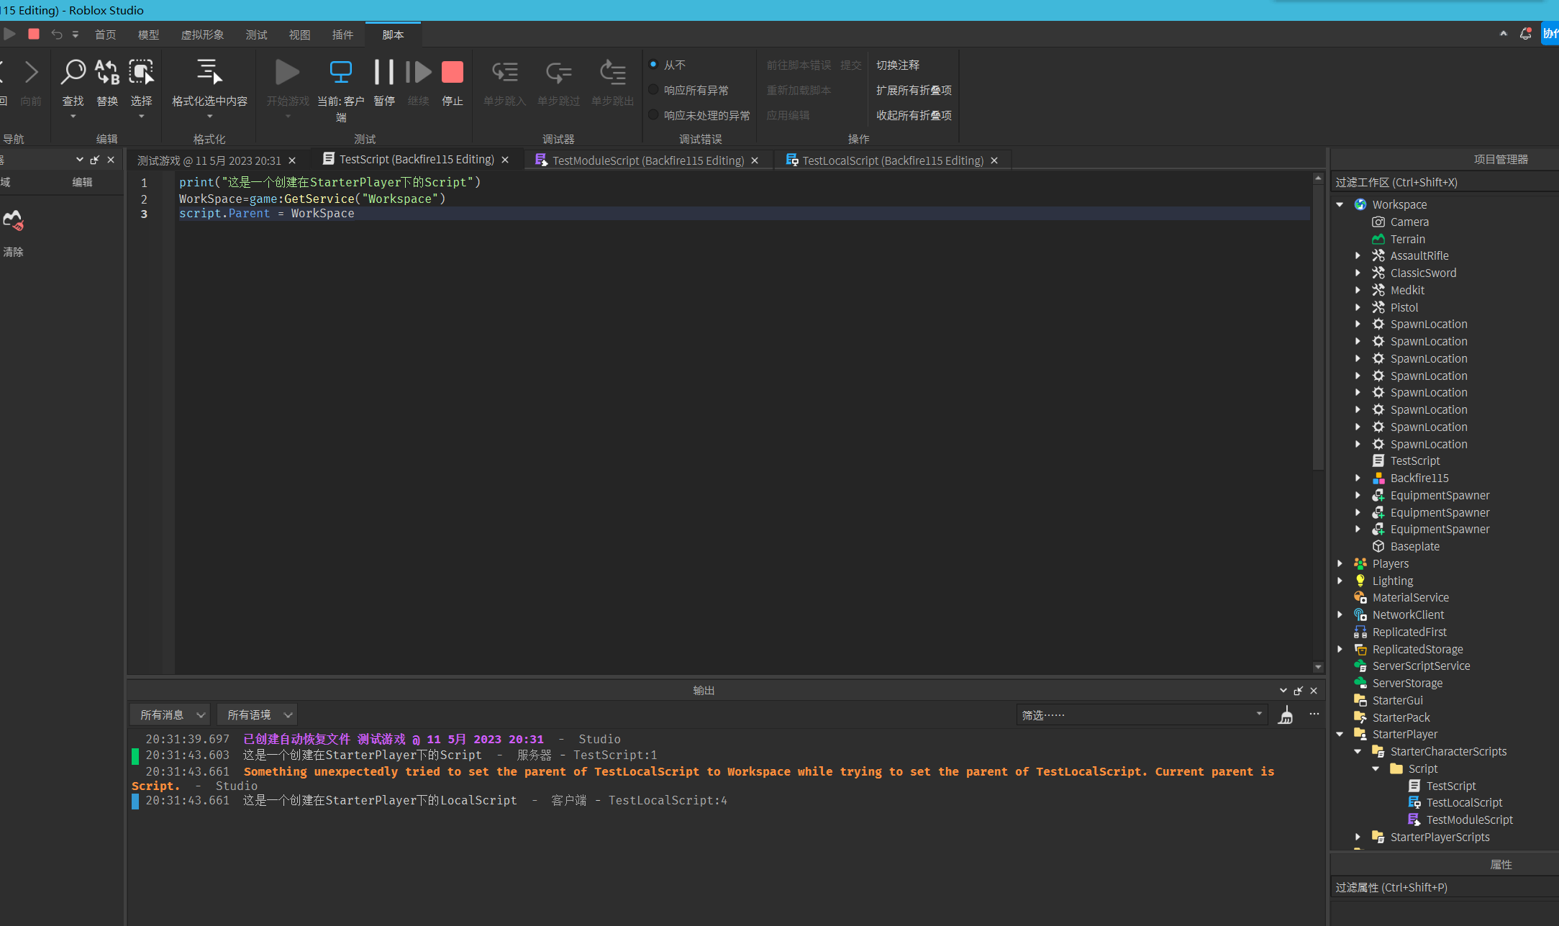Select MaterialService in the Explorer

[x=1410, y=598]
